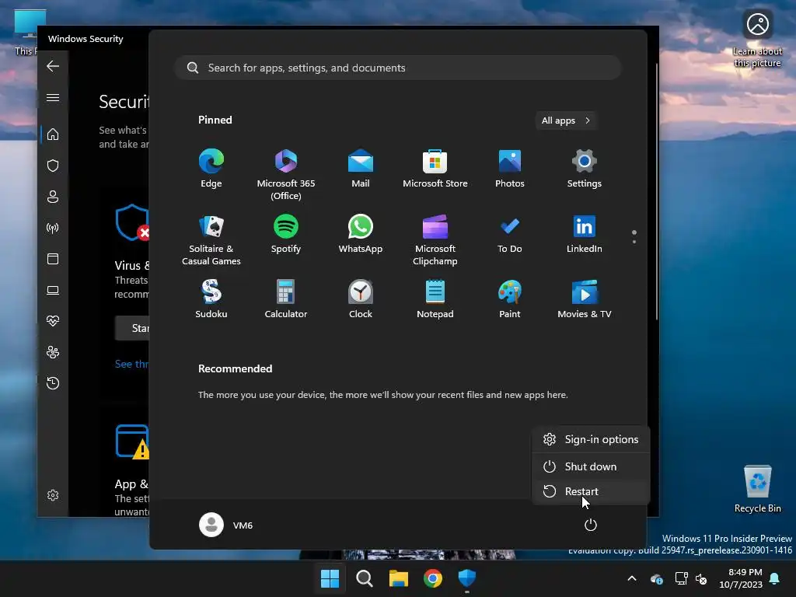Viewport: 796px width, 597px height.
Task: Open App & browser control sidebar icon
Action: point(53,259)
